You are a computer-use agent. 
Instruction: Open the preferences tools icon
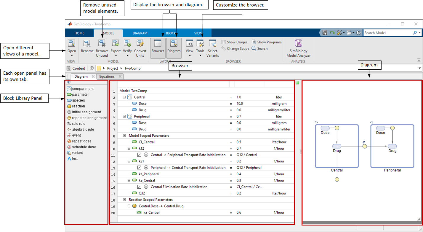coord(339,33)
